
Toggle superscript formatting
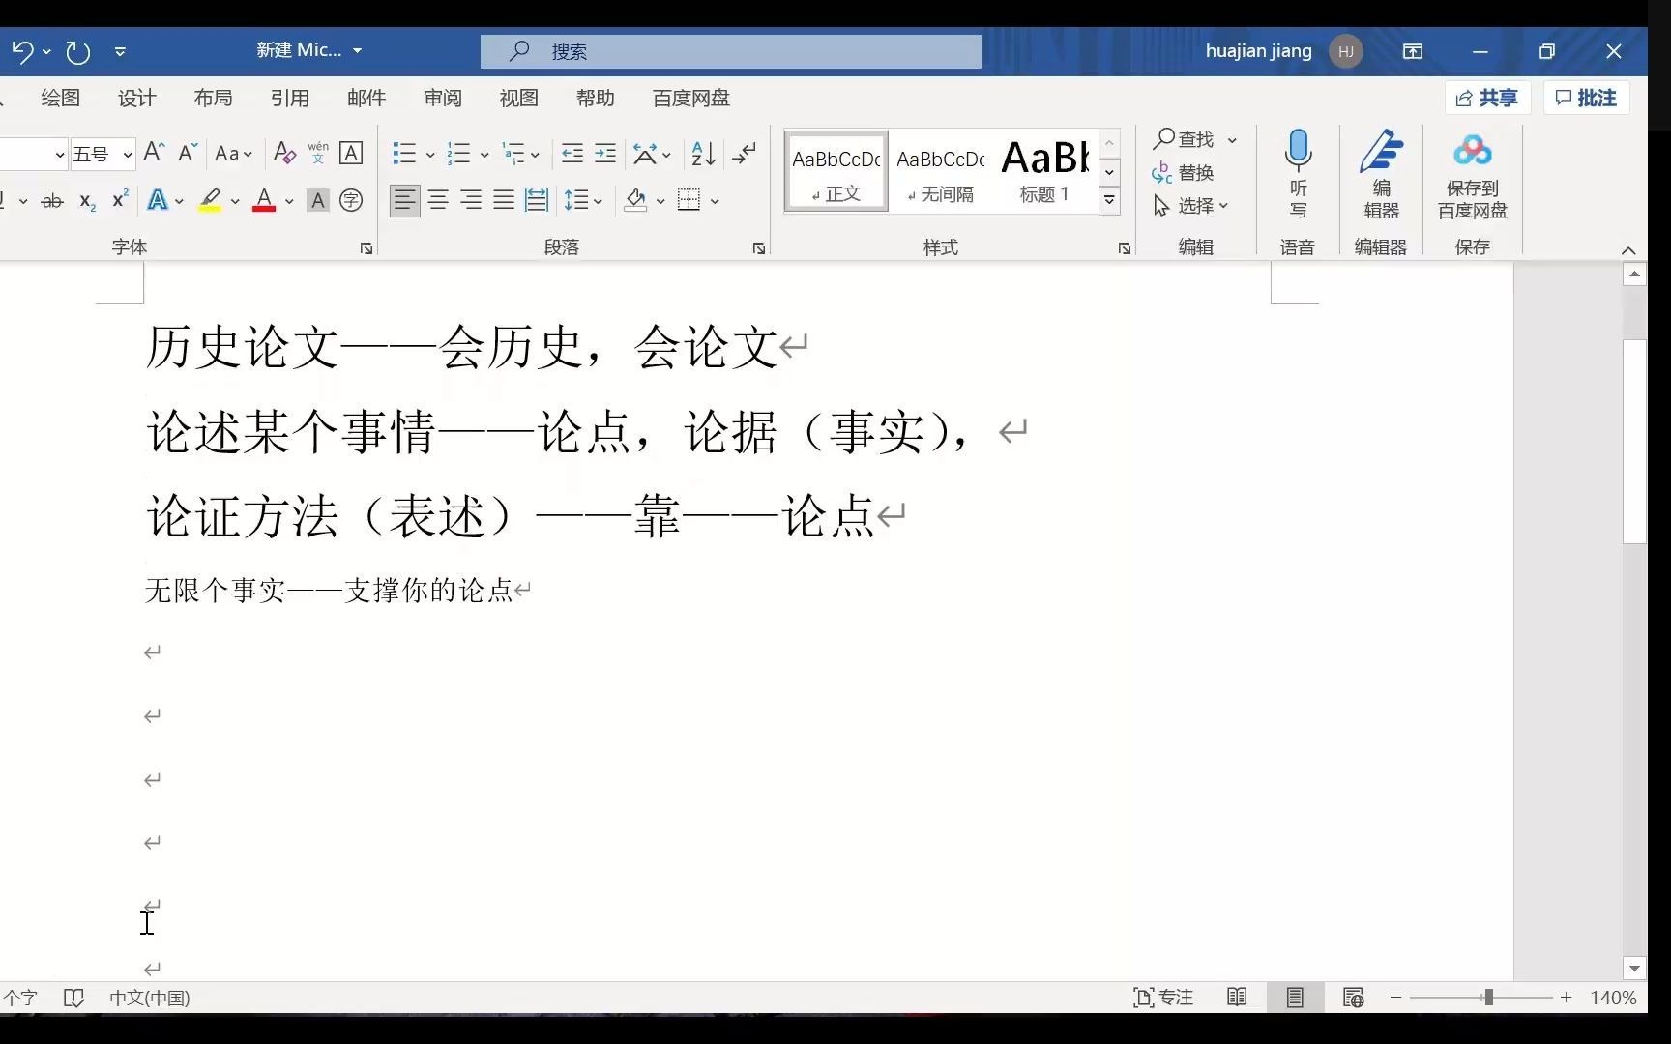[x=120, y=200]
